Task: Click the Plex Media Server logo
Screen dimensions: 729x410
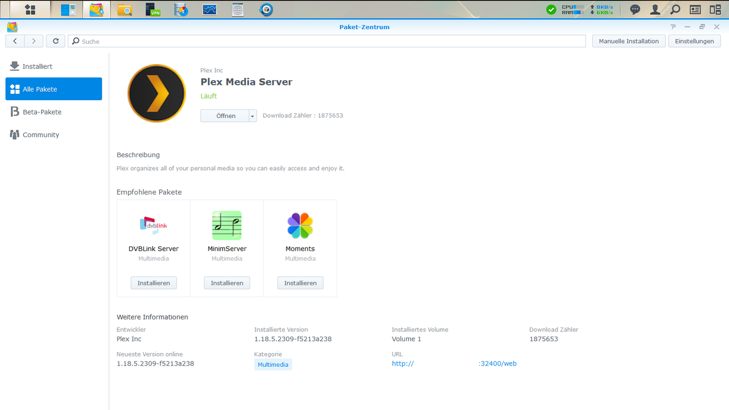Action: click(157, 93)
